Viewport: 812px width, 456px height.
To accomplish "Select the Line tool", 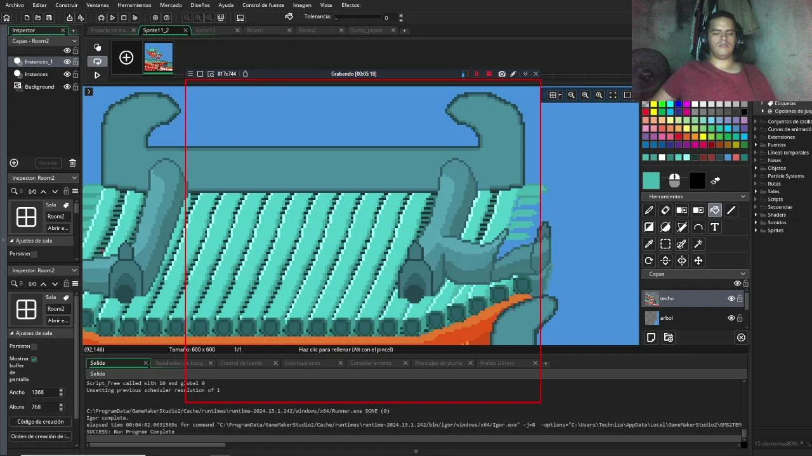I will pyautogui.click(x=731, y=210).
